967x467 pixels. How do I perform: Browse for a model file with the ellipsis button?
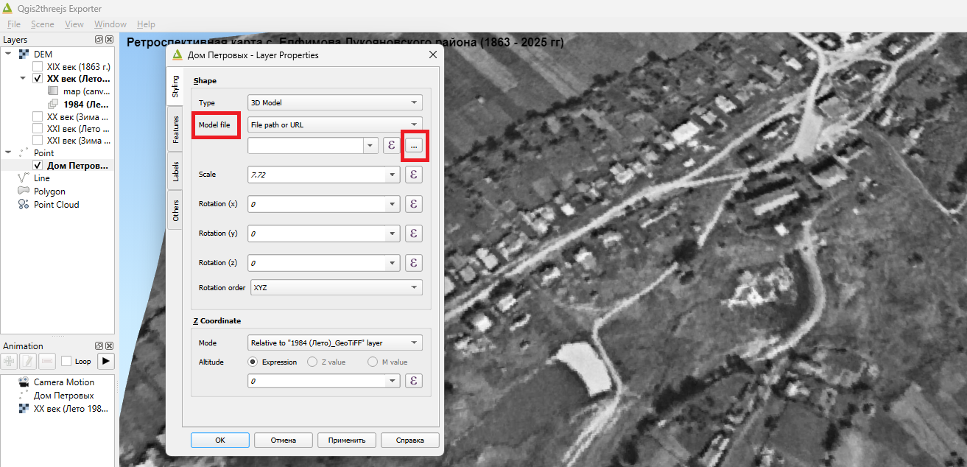[415, 146]
